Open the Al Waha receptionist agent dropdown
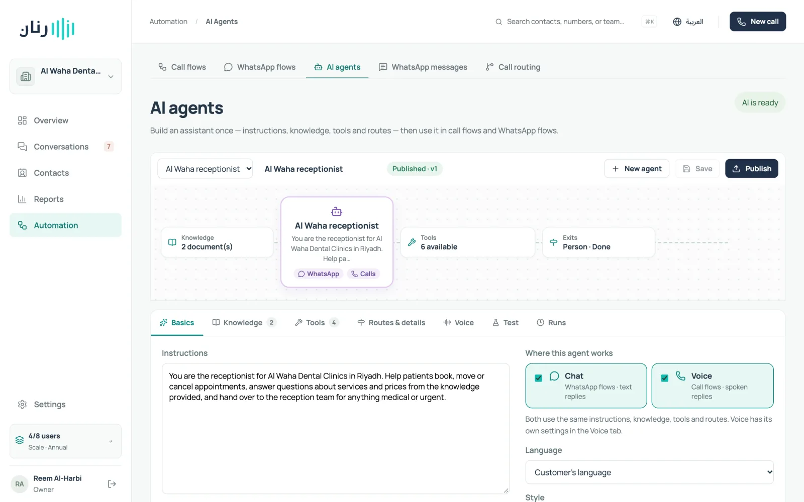 [205, 169]
